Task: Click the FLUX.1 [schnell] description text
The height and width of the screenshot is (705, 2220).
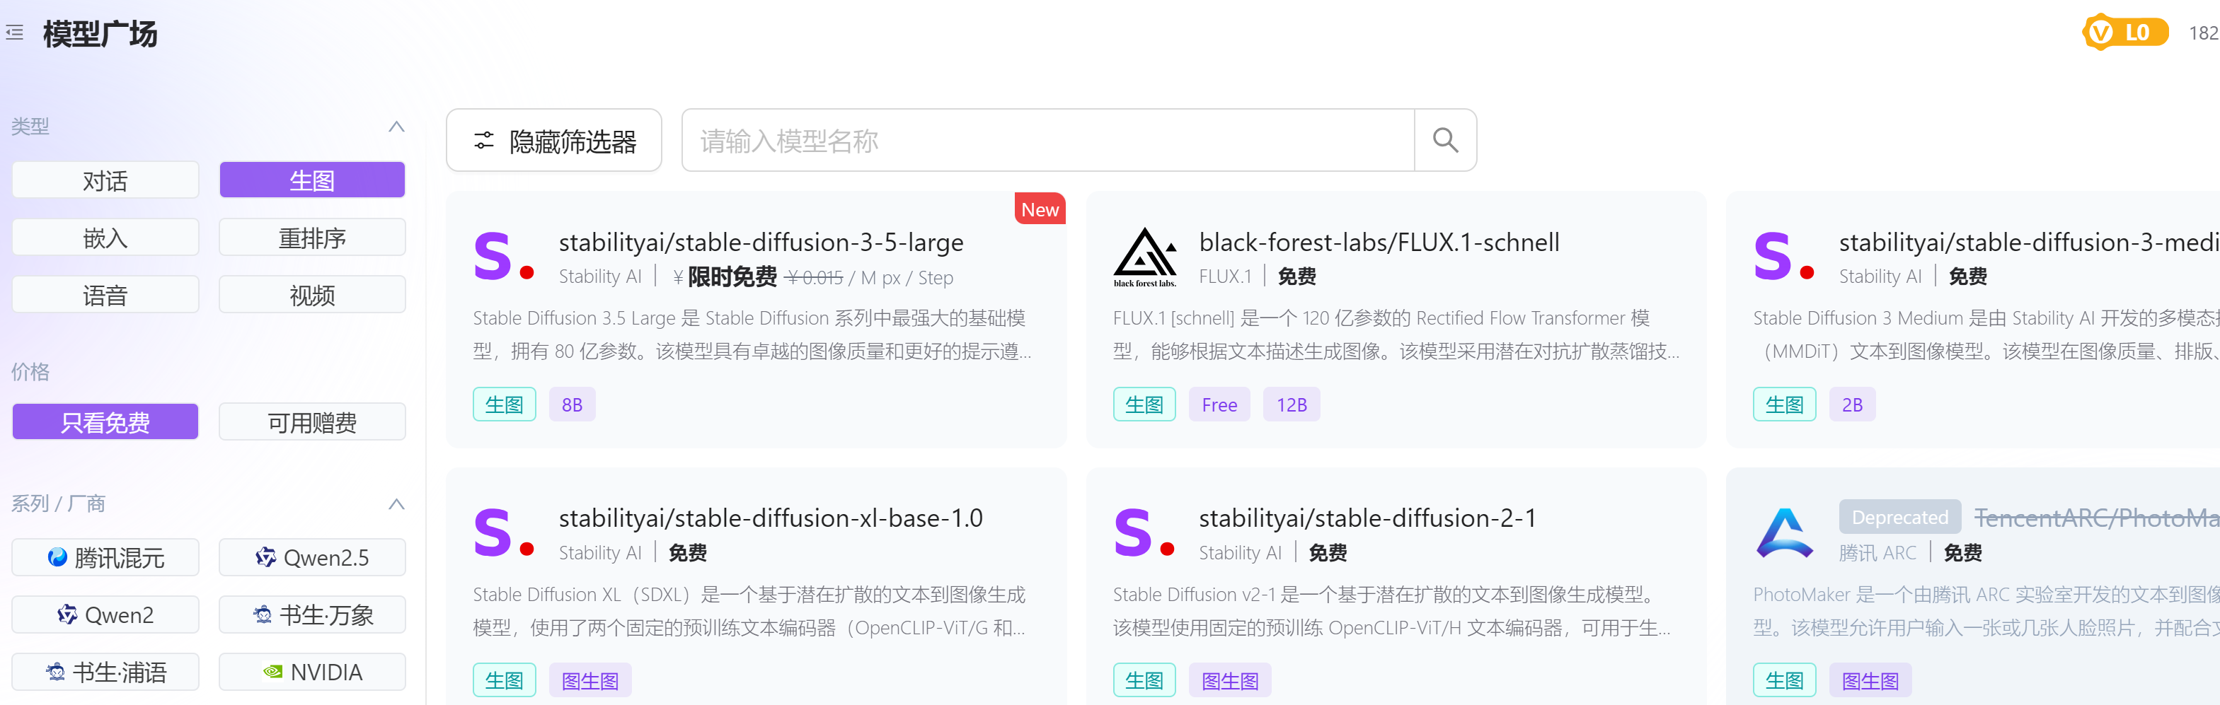Action: [x=1396, y=335]
